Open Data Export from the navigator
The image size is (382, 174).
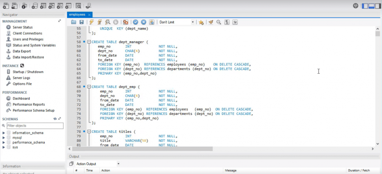click(22, 51)
